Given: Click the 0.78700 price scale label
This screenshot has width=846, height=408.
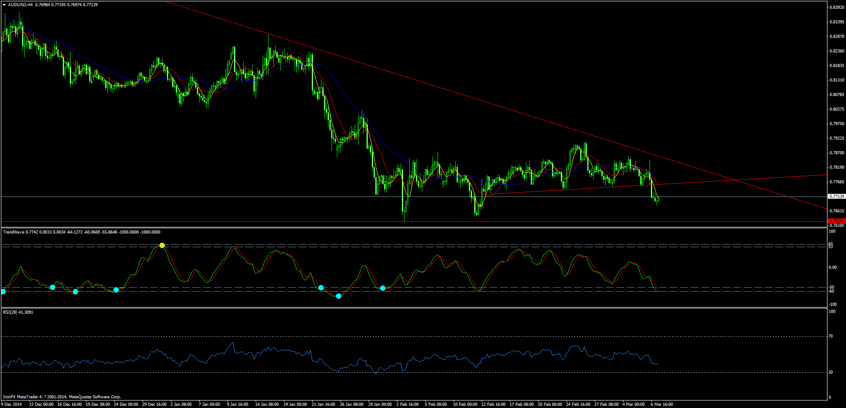Looking at the screenshot, I should (x=837, y=153).
